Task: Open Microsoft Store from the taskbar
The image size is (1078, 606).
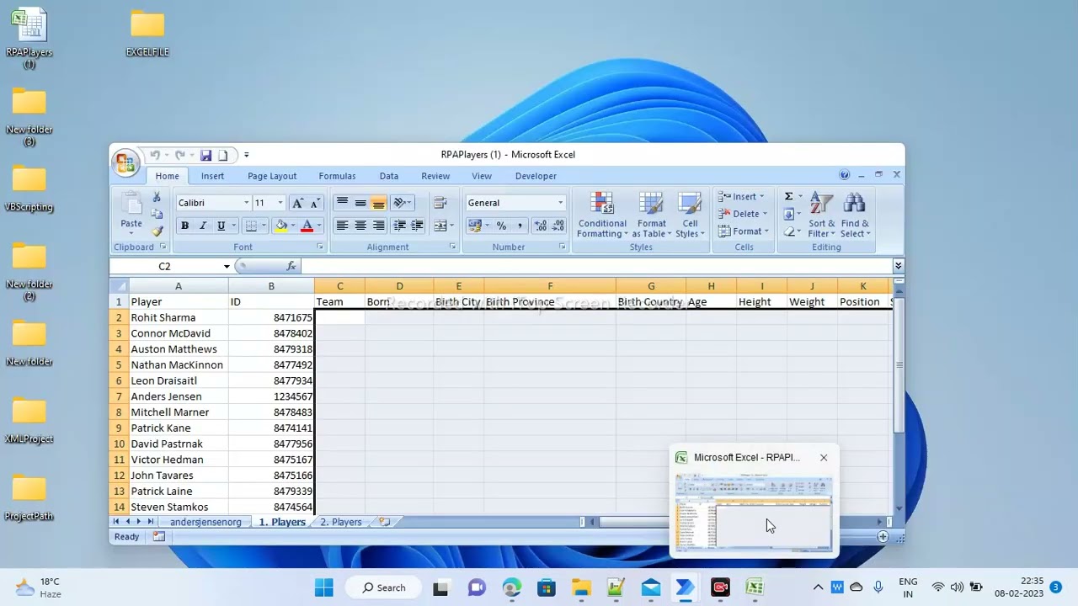Action: (547, 587)
